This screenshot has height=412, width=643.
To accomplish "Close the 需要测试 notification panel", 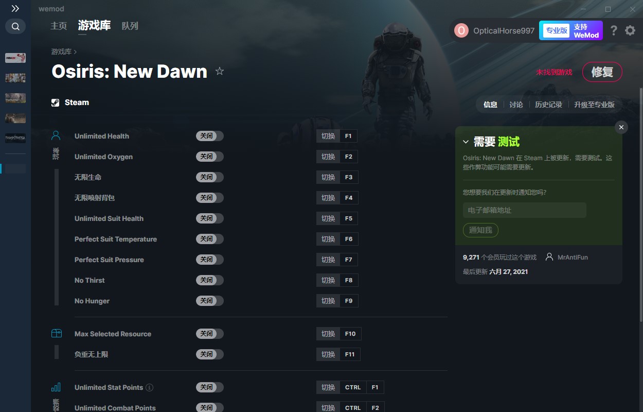I will (x=621, y=127).
